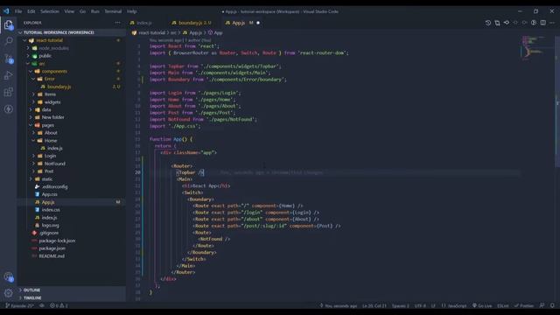Screen dimensions: 560x315
Task: Click the line and column indicator in the status bar
Action: 374,305
